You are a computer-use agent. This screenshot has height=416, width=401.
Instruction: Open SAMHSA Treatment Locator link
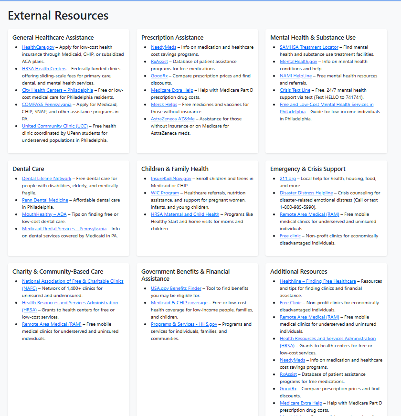click(x=309, y=47)
